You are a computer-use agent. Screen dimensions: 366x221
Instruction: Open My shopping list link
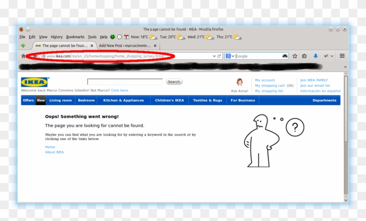tap(269, 91)
